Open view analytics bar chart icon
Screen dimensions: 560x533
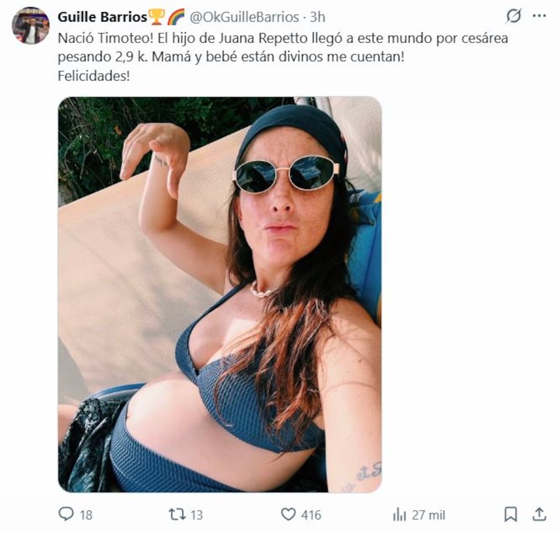399,515
